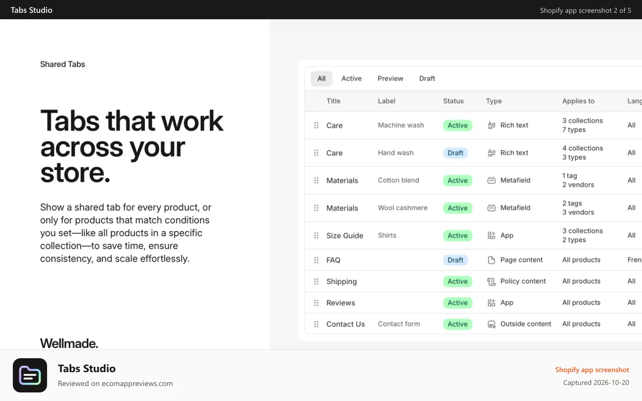Click the Type column header
Viewport: 642px width, 401px height.
(x=494, y=101)
